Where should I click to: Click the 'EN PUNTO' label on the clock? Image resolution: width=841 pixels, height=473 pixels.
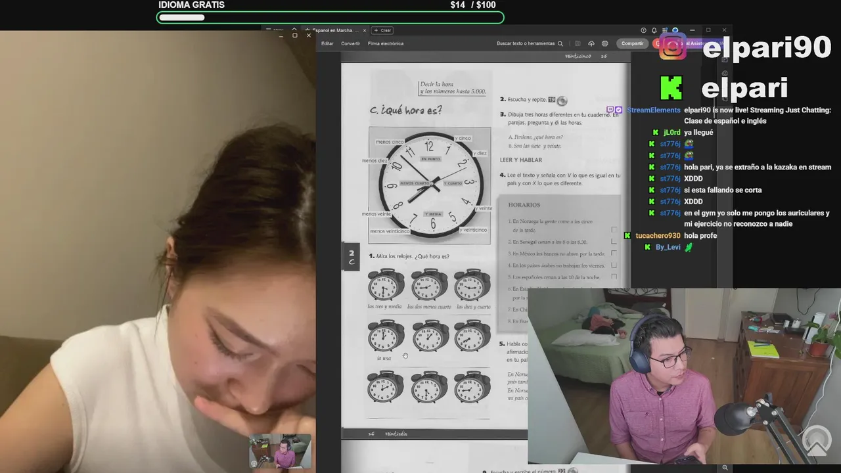coord(430,159)
